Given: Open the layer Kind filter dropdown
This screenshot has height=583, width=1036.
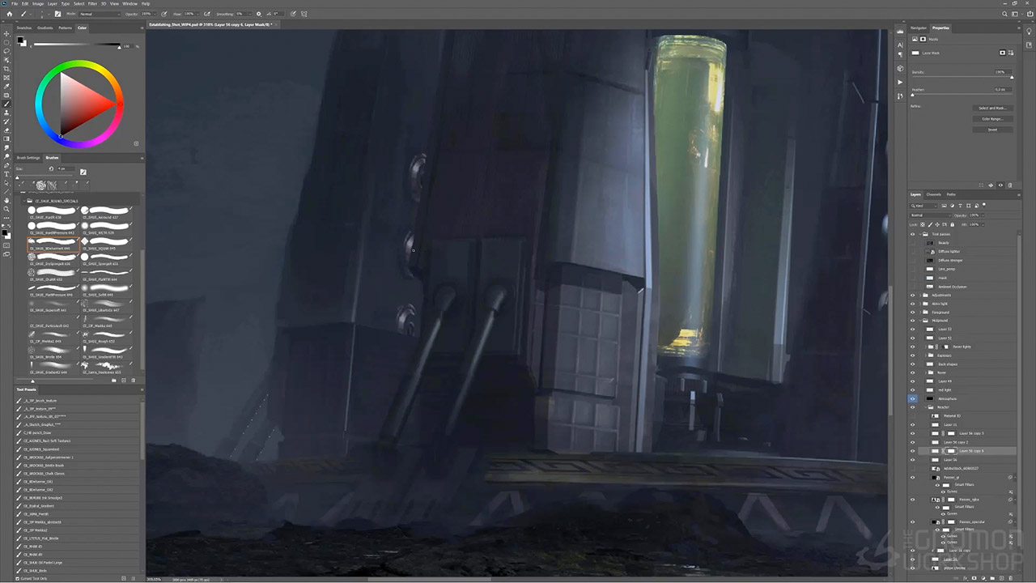Looking at the screenshot, I should [x=924, y=206].
